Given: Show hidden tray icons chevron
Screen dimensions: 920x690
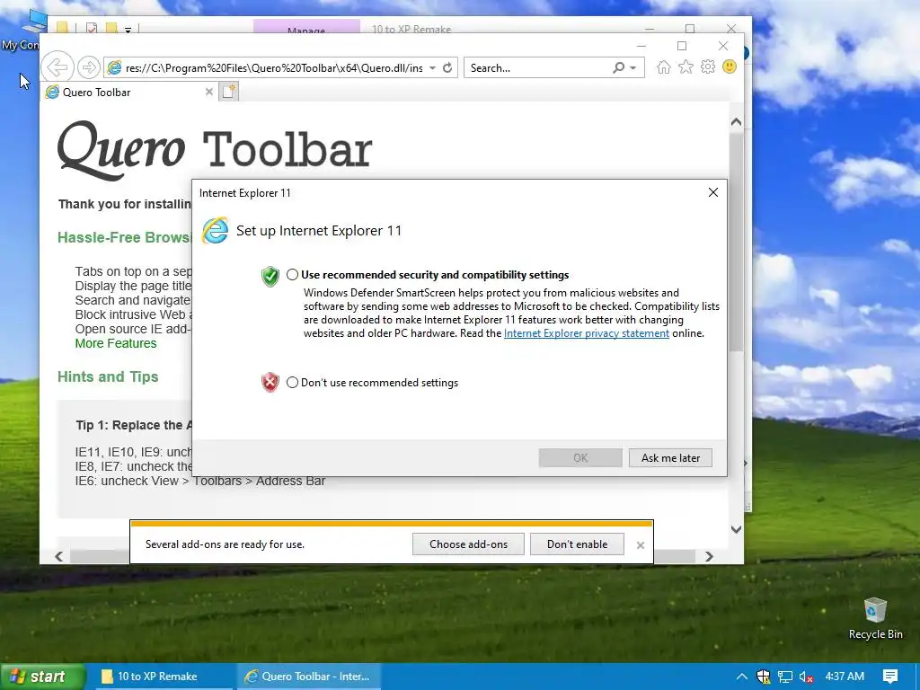Looking at the screenshot, I should click(741, 677).
